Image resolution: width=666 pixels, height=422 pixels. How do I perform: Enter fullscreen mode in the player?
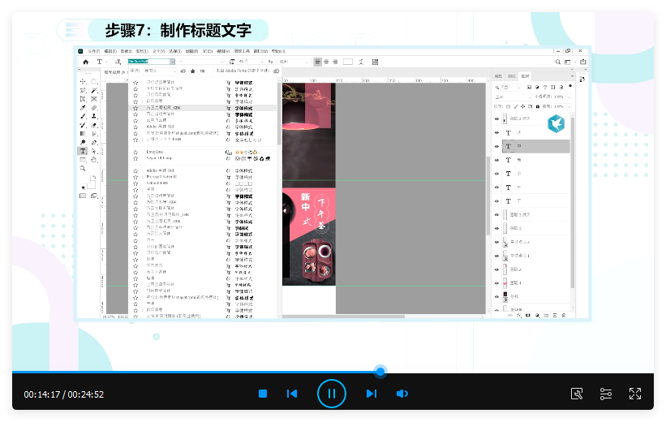coord(635,394)
